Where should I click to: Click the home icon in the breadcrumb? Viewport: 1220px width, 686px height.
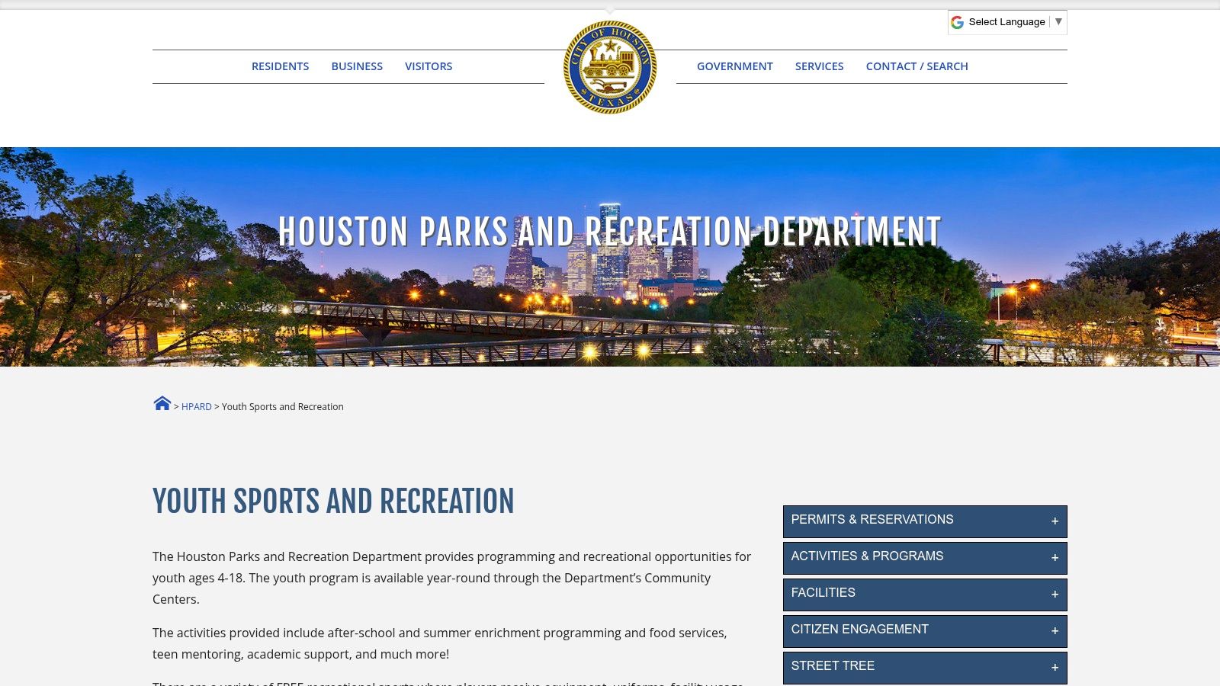162,403
